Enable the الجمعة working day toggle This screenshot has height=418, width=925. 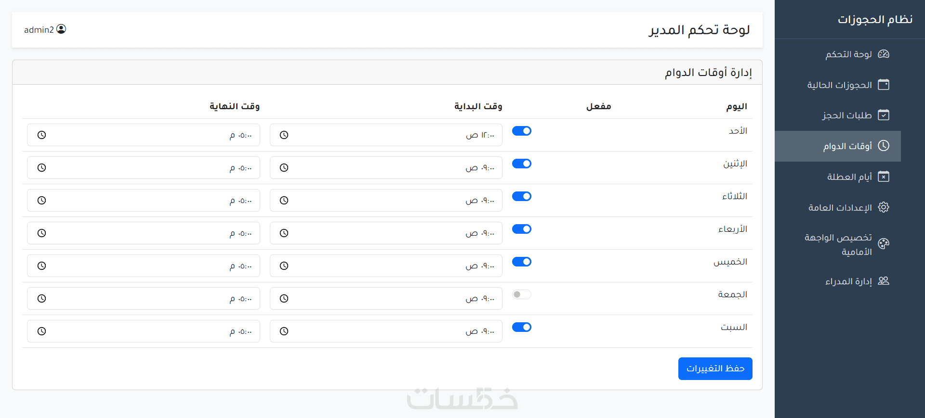click(x=521, y=294)
